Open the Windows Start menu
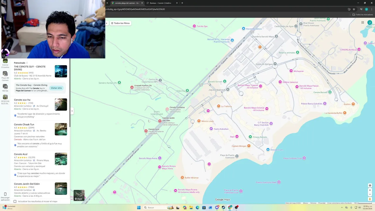Screen dimensions: 375x211 click(x=139, y=207)
